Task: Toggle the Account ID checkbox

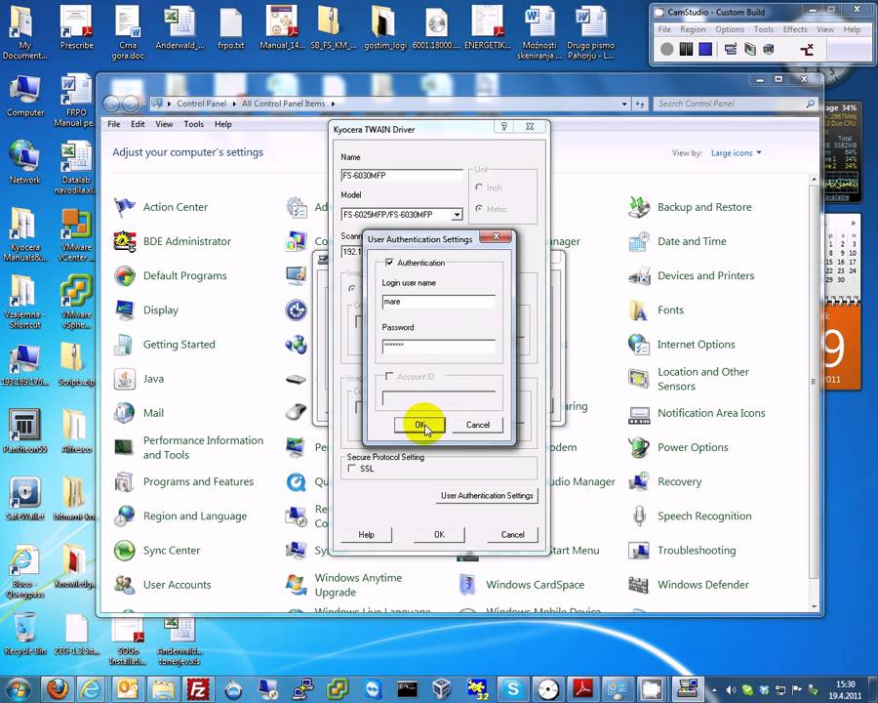Action: click(389, 376)
